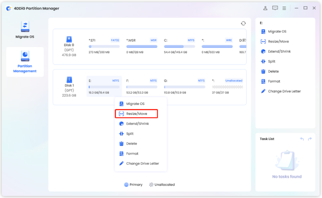
Task: Select the G: NTFS partition
Action: [x=185, y=87]
